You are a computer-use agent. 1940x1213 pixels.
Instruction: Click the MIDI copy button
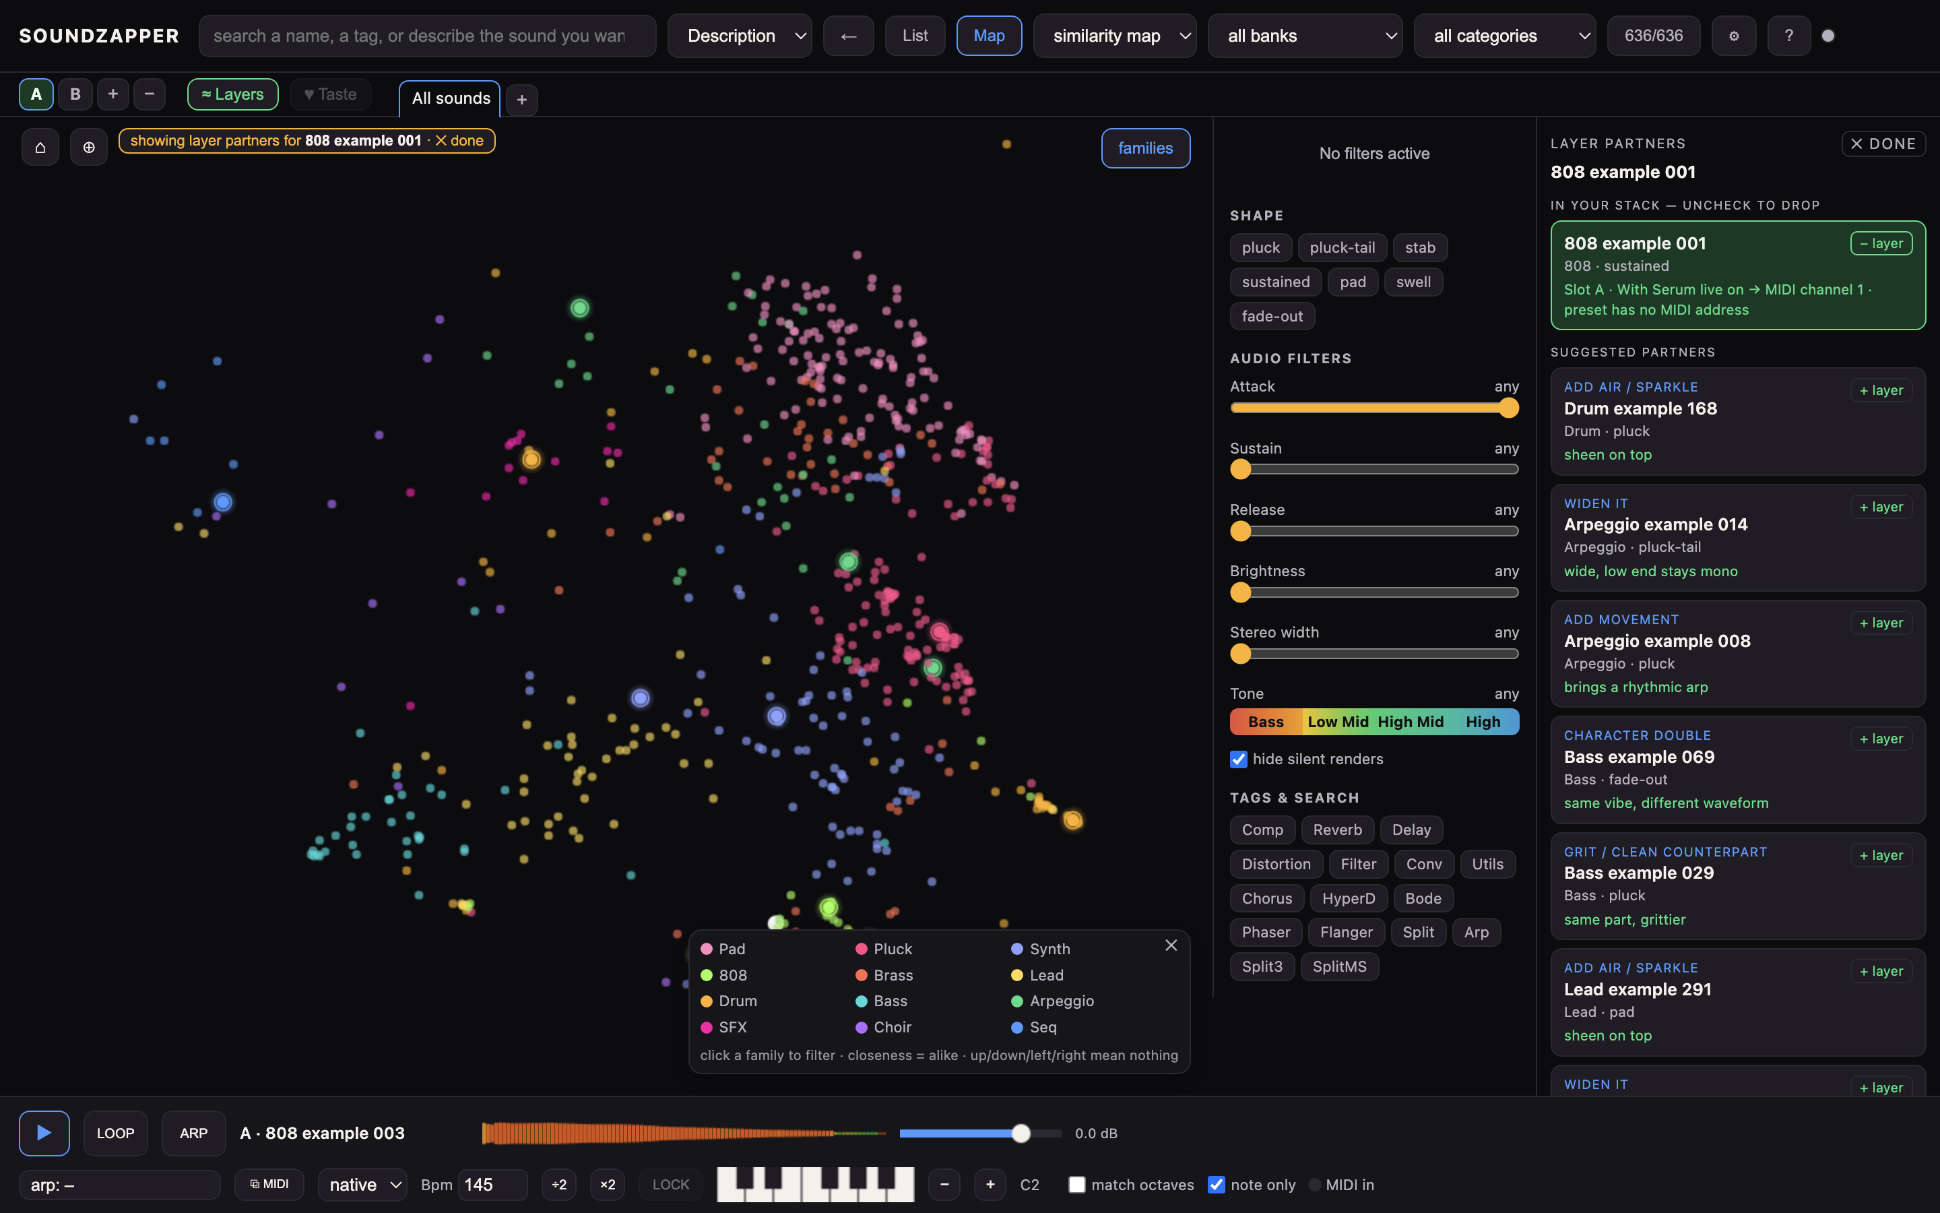point(269,1184)
